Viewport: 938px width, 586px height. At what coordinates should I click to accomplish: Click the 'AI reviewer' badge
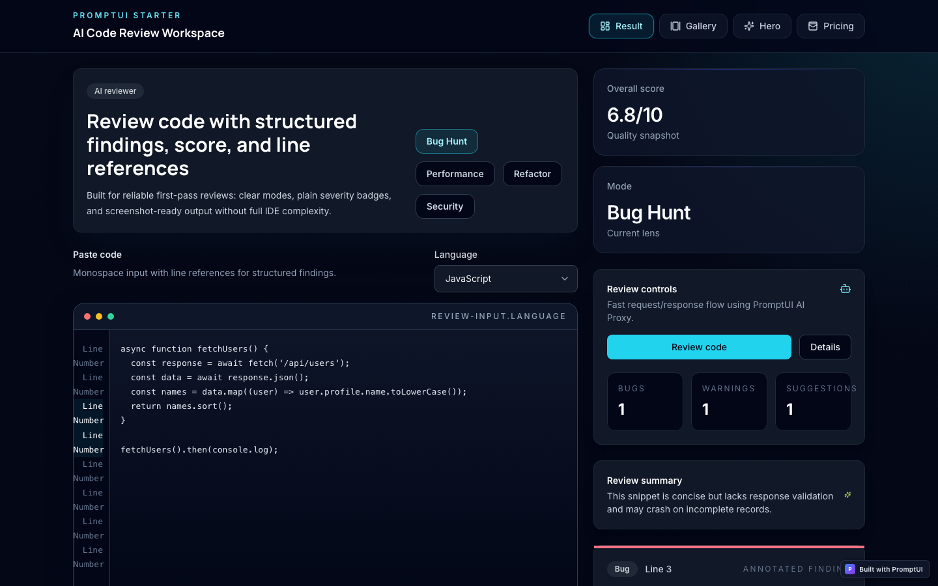(115, 91)
